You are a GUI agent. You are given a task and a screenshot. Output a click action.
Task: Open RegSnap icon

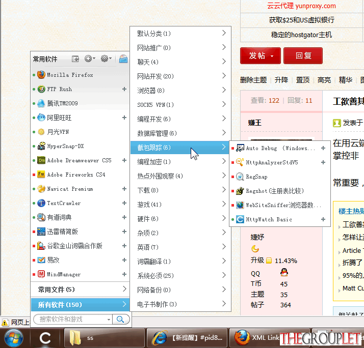click(x=240, y=177)
